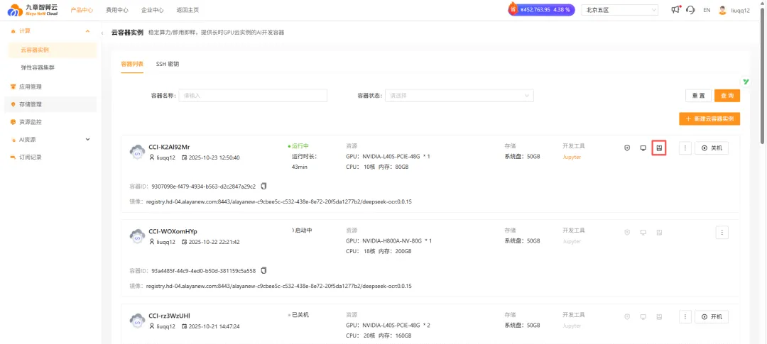Click the customer support headset icon
This screenshot has width=767, height=344.
[x=690, y=10]
